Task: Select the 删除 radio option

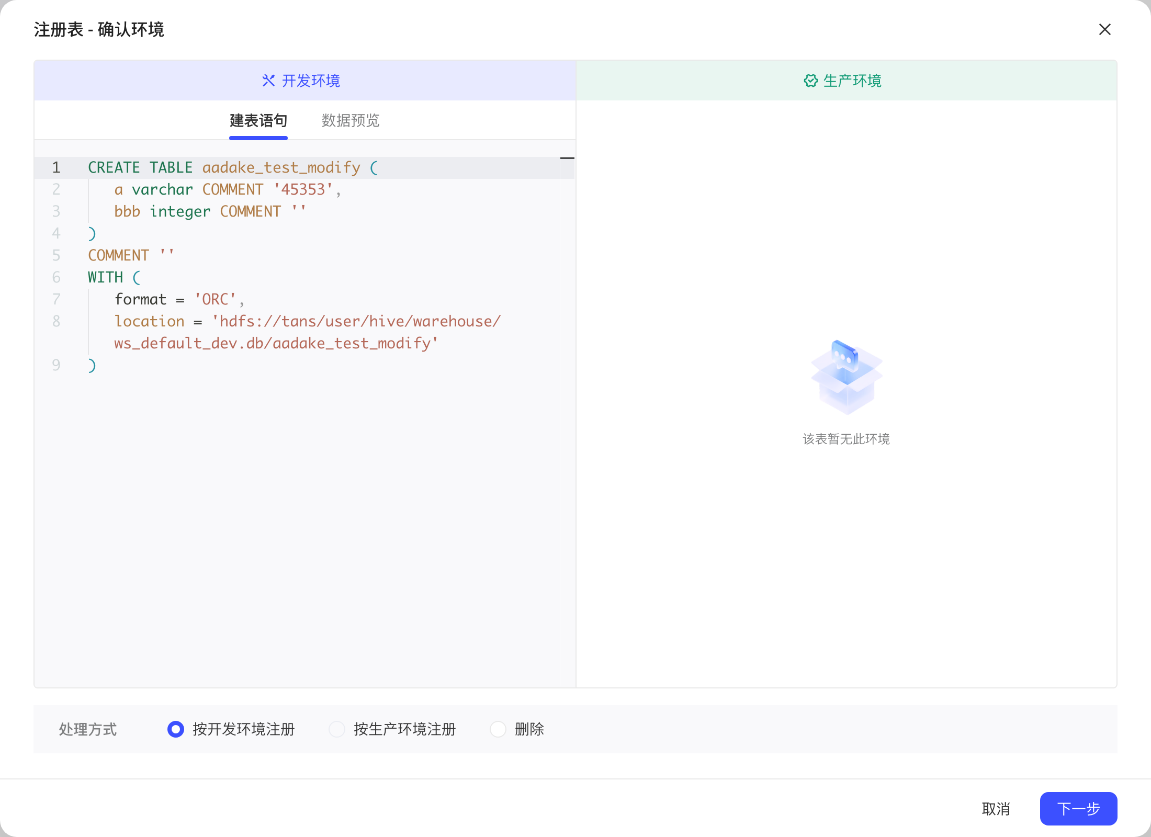Action: 498,729
